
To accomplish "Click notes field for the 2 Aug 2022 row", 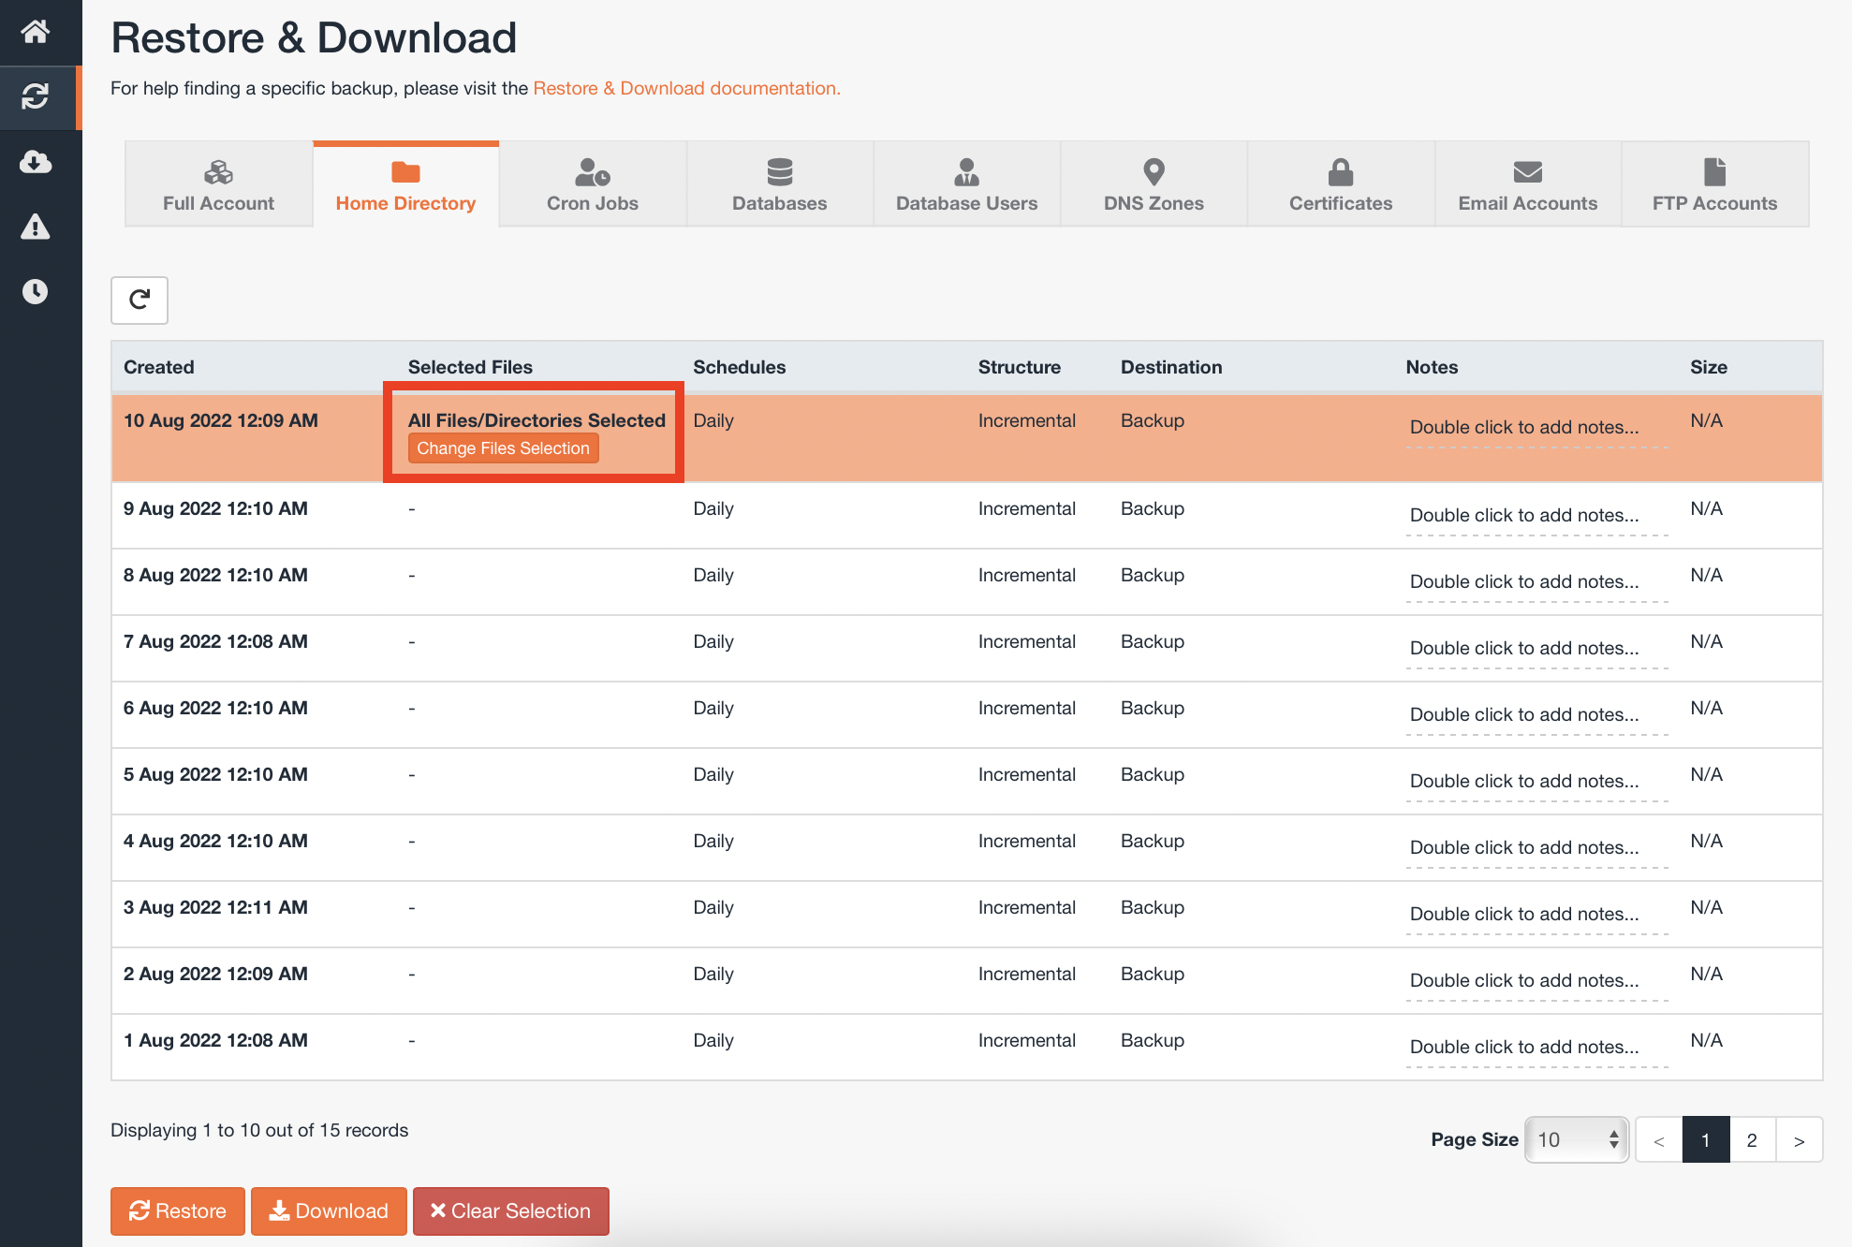I will coord(1536,980).
